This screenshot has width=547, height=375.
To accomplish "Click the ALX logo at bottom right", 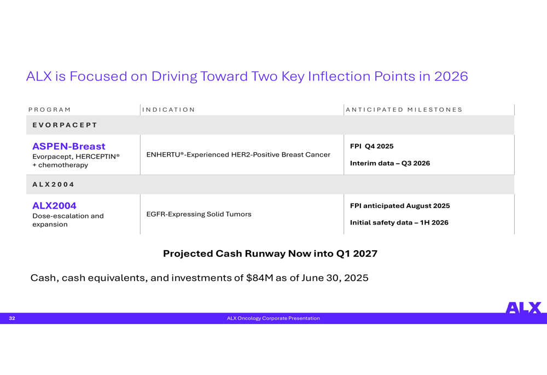I will click(x=523, y=308).
